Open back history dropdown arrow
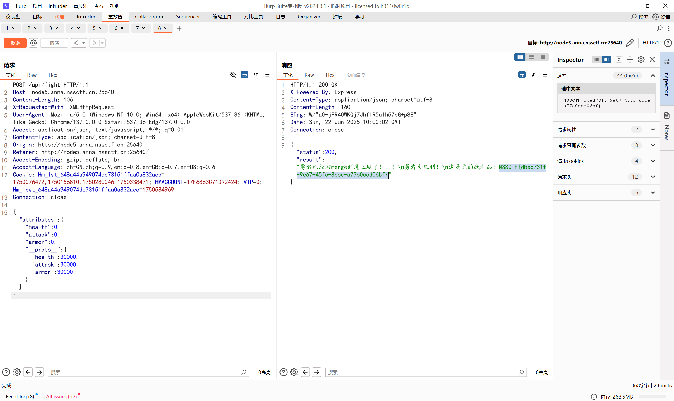The image size is (674, 401). 83,43
